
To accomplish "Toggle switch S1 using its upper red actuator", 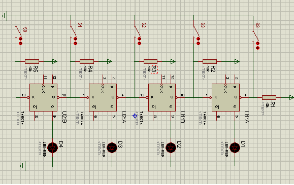I will 75,39.
